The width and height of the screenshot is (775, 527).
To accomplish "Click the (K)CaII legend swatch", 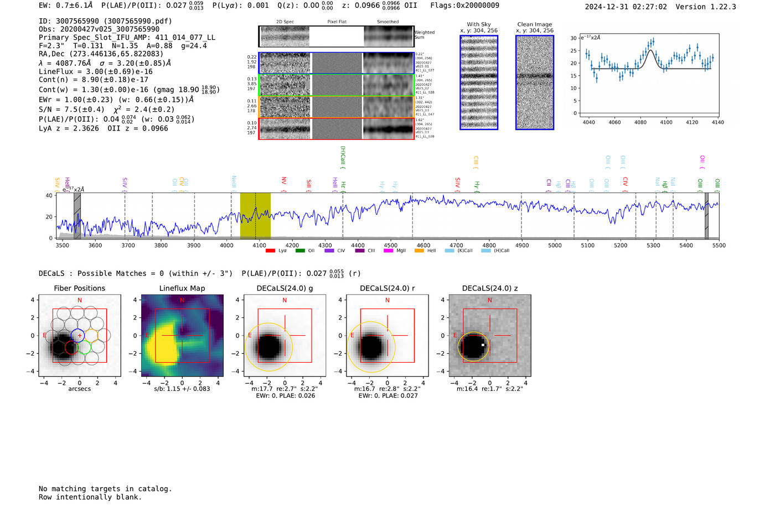I will pos(449,251).
